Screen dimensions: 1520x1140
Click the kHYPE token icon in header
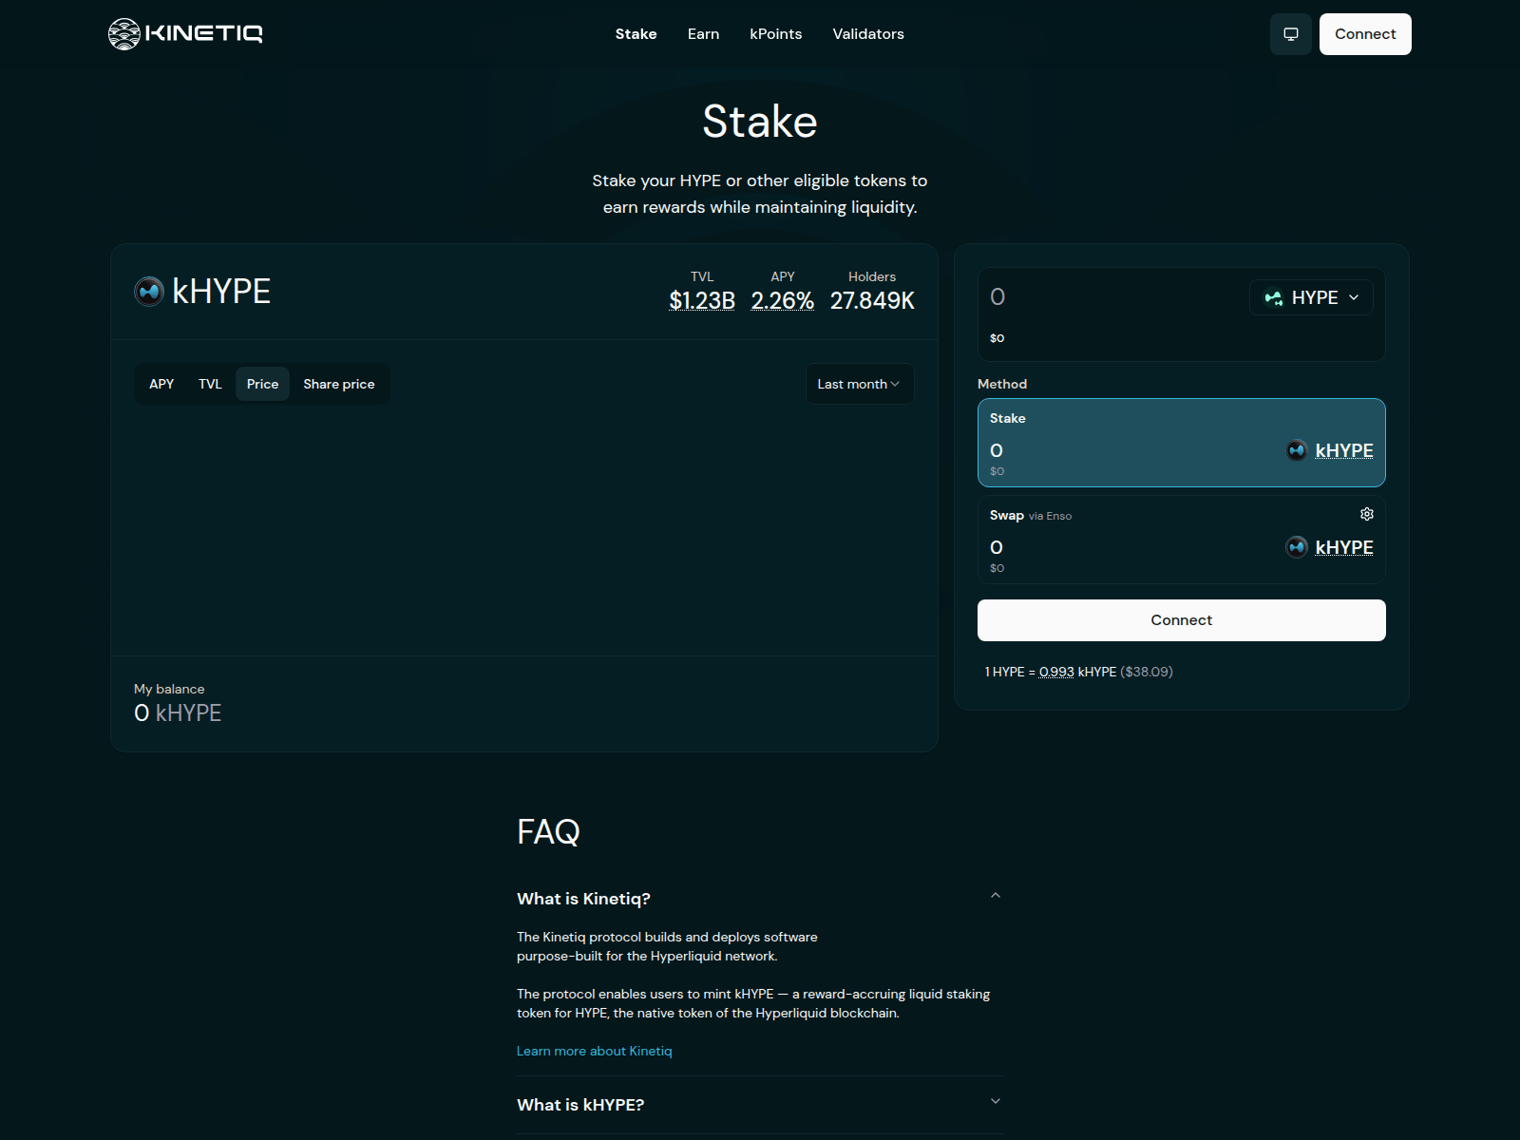coord(149,291)
